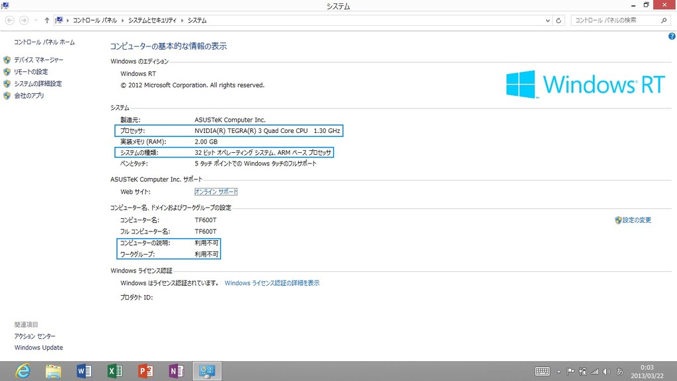Go forward with the navigation arrow
Screen dimensions: 677x381
point(24,21)
